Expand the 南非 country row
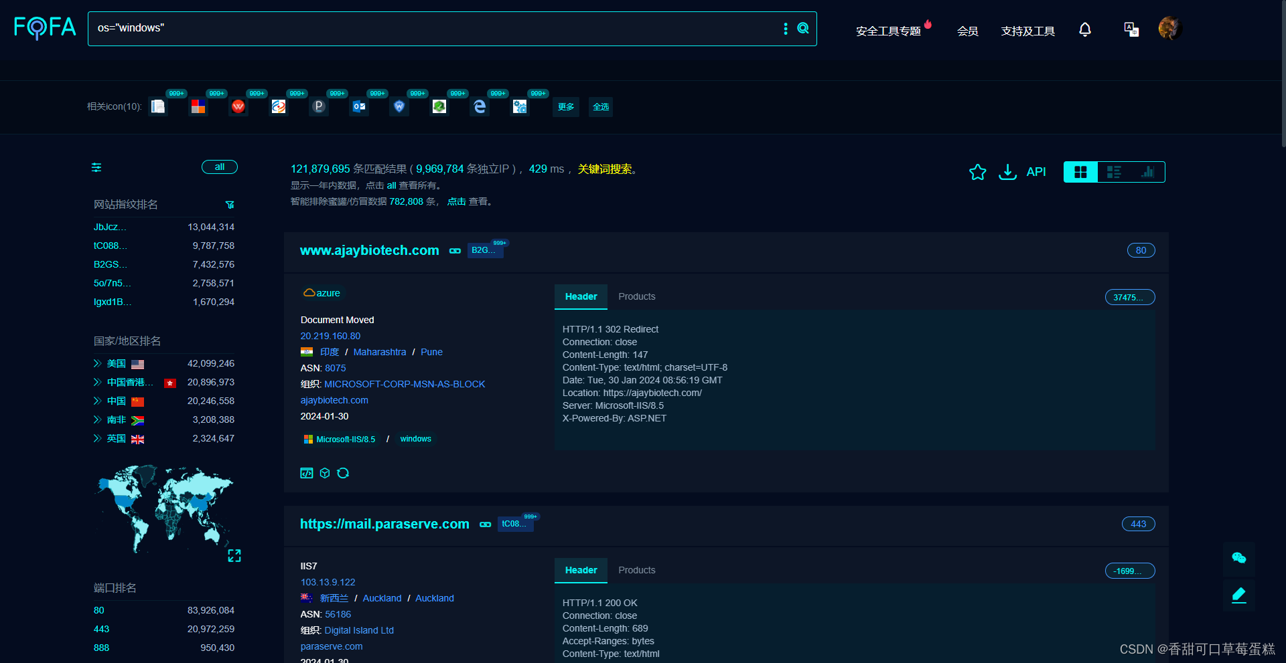This screenshot has width=1286, height=663. 97,420
